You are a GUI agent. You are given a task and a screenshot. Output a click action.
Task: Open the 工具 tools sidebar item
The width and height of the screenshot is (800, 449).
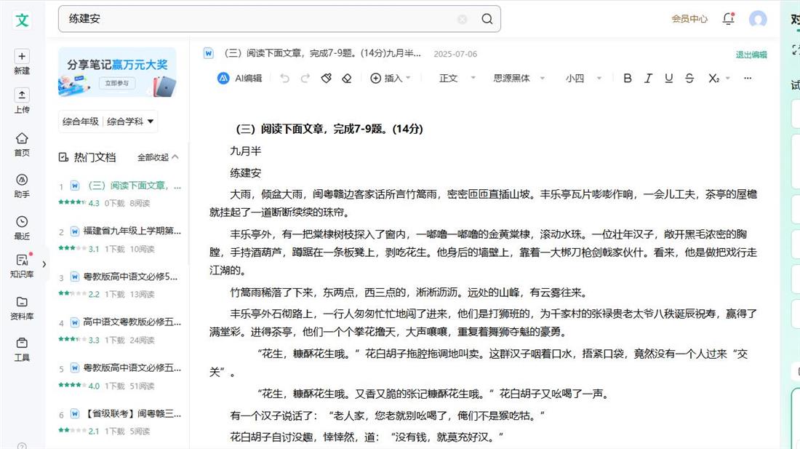[x=22, y=349]
